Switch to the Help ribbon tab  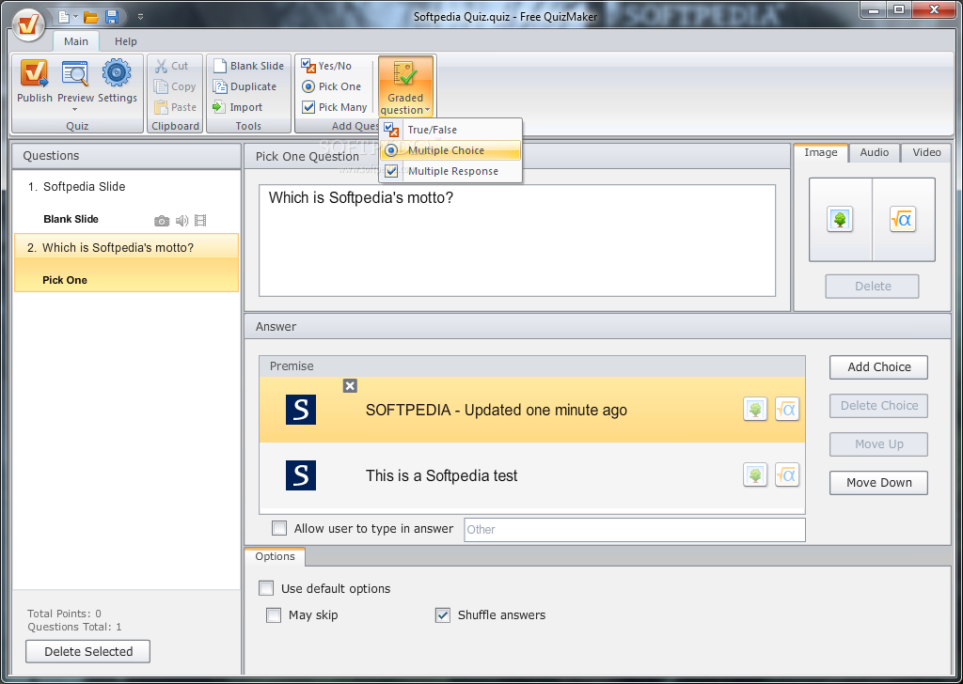tap(126, 41)
